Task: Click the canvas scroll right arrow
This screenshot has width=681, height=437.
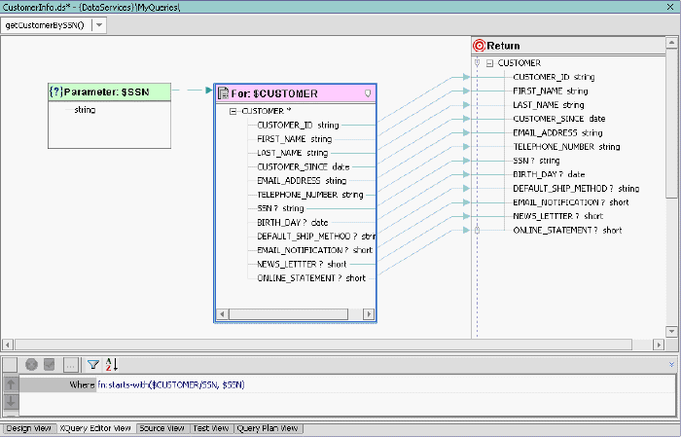Action: 659,345
